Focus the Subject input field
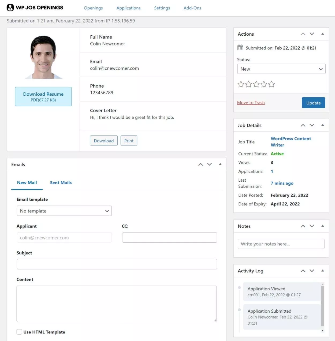This screenshot has height=341, width=335. [117, 264]
